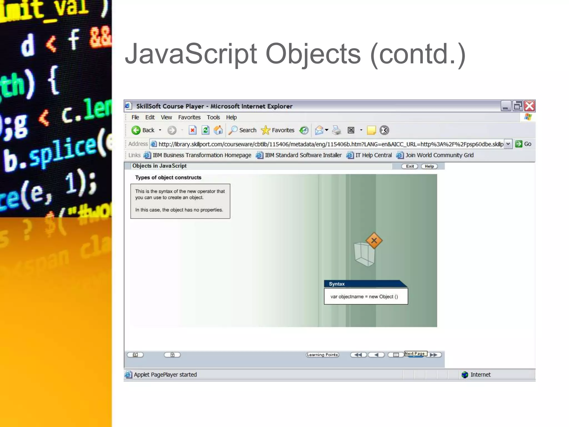Click the square stop playback button
The height and width of the screenshot is (427, 569).
pyautogui.click(x=396, y=355)
